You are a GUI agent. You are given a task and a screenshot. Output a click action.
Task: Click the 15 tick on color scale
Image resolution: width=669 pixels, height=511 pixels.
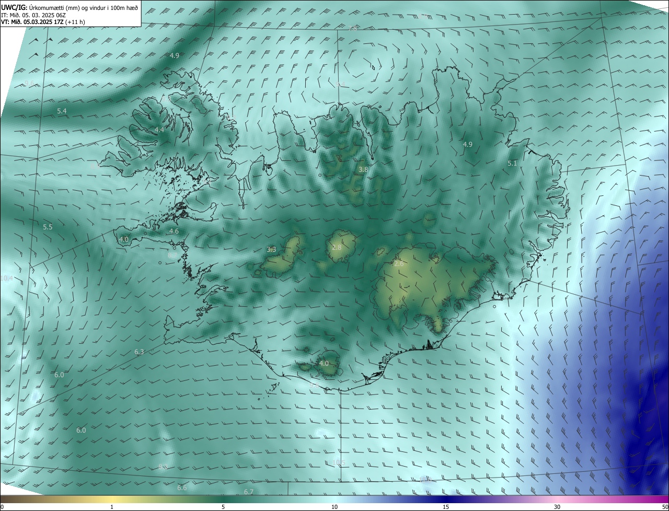coord(446,507)
